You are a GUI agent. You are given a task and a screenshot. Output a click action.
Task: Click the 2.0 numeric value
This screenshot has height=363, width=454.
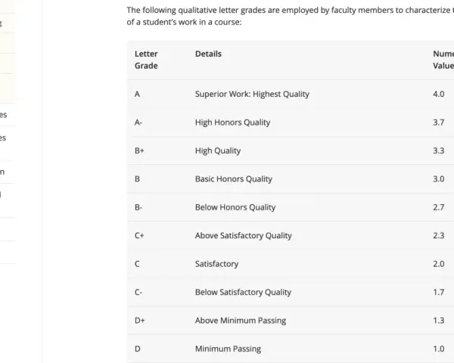point(439,264)
